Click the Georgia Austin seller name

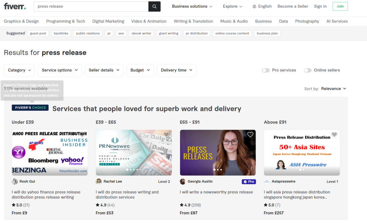(x=200, y=181)
